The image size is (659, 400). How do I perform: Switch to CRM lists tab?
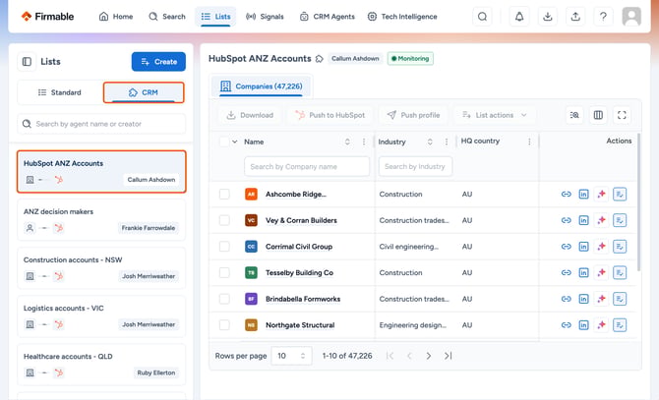click(x=144, y=92)
